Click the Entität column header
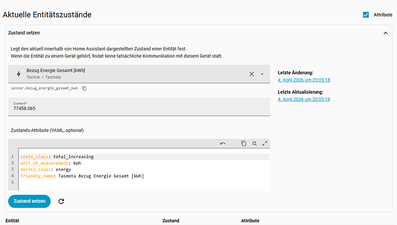 pyautogui.click(x=12, y=221)
